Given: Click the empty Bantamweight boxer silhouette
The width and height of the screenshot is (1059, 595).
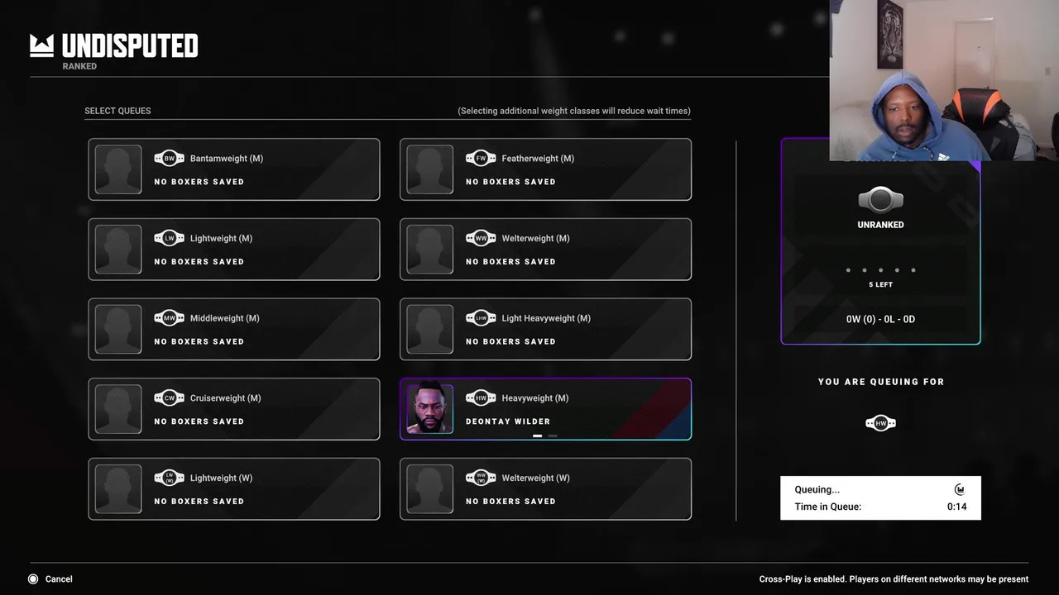Looking at the screenshot, I should (118, 169).
